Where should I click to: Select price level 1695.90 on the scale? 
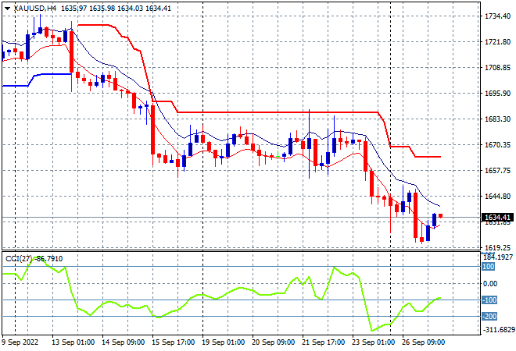coord(498,94)
